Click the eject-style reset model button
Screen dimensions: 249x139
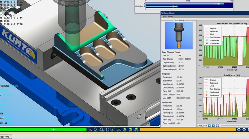tap(239, 130)
